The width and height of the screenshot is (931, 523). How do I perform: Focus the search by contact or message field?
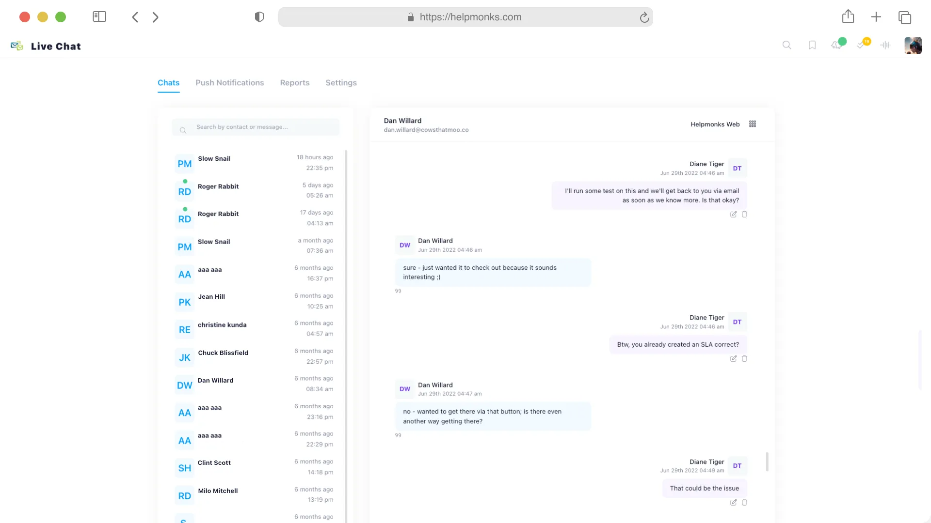(256, 127)
